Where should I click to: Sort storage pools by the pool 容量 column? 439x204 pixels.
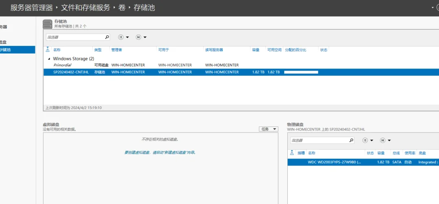coord(256,50)
